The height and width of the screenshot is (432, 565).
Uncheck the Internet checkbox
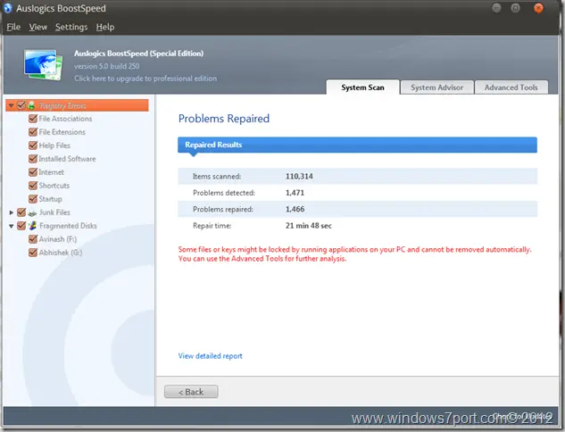point(33,172)
